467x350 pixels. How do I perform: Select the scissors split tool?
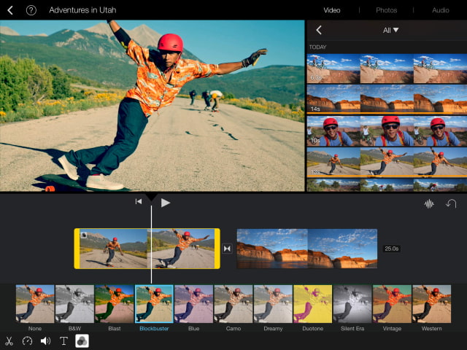click(x=9, y=341)
